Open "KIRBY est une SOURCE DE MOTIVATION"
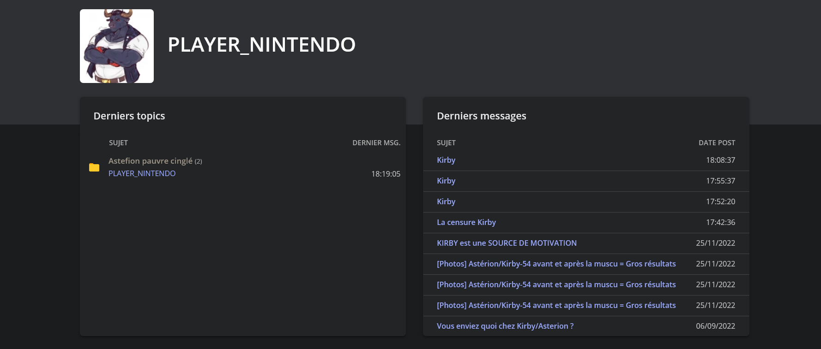The height and width of the screenshot is (349, 821). (x=507, y=243)
